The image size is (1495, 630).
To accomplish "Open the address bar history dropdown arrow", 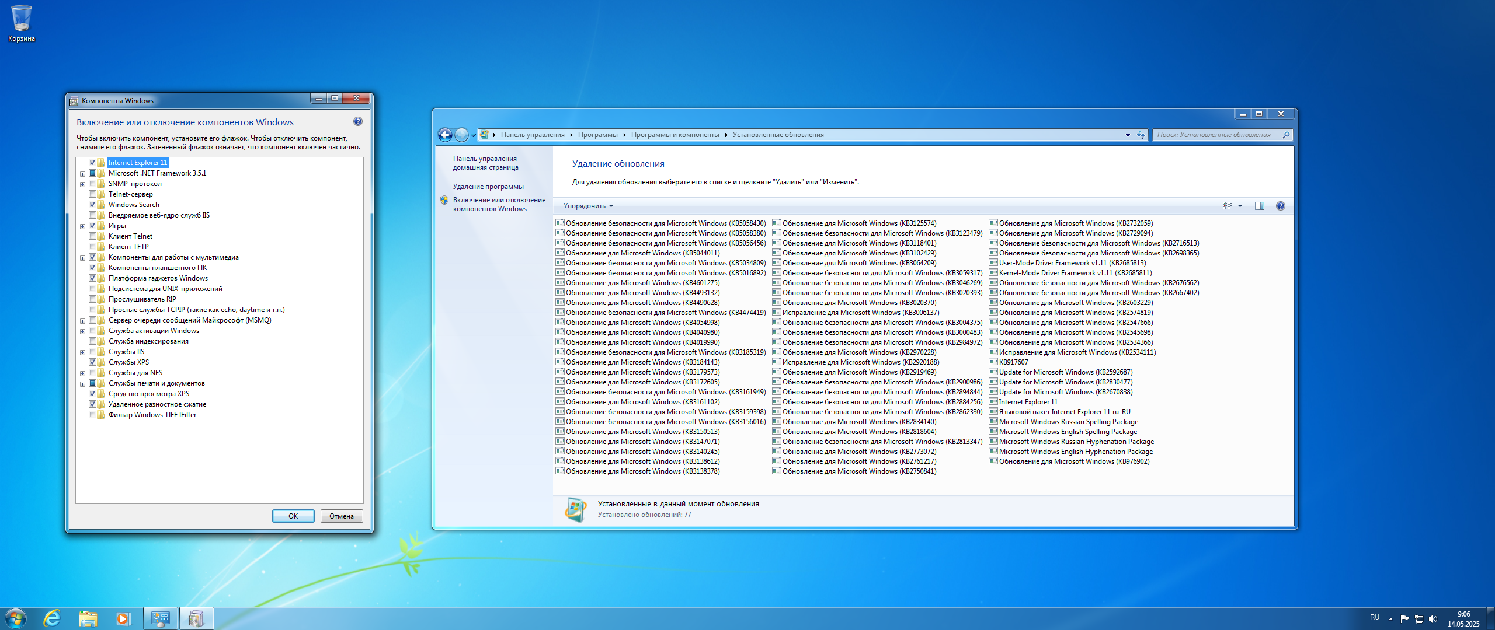I will click(1128, 135).
